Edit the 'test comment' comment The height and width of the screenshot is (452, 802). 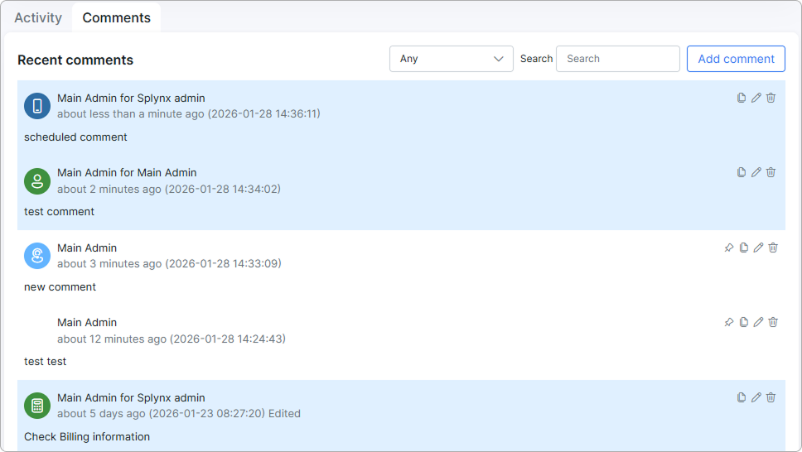click(x=756, y=172)
